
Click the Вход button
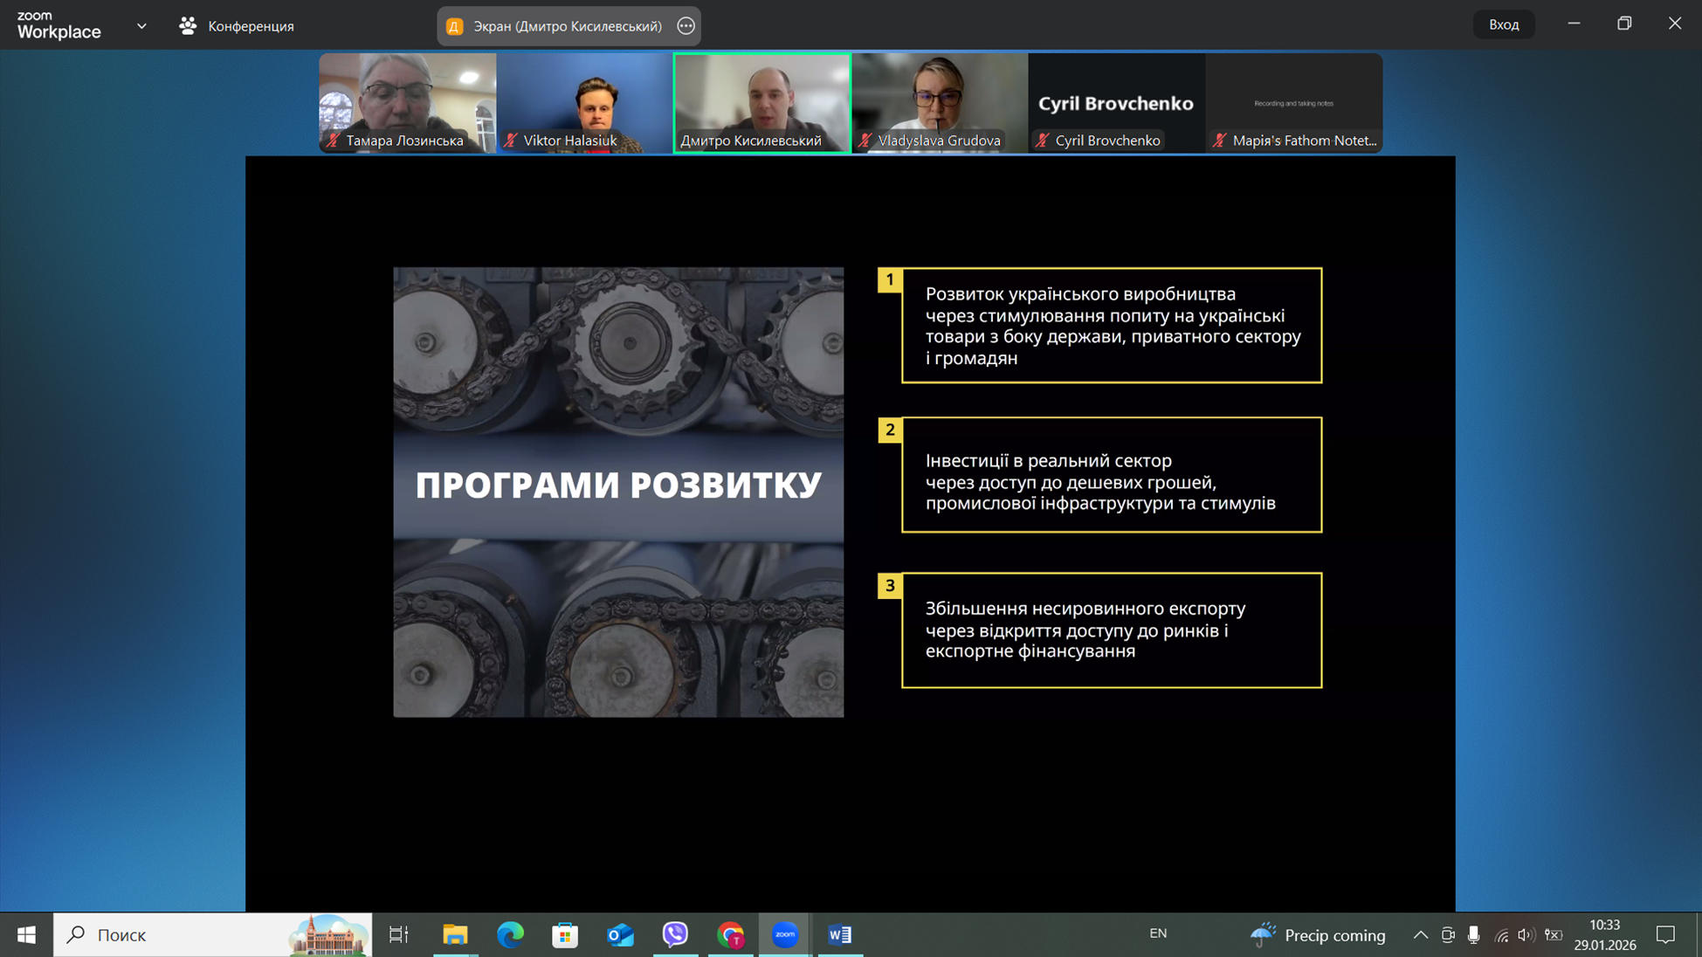(x=1503, y=24)
